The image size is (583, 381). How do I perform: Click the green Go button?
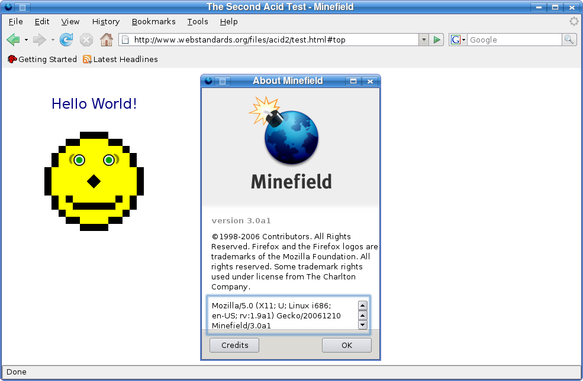(x=437, y=40)
